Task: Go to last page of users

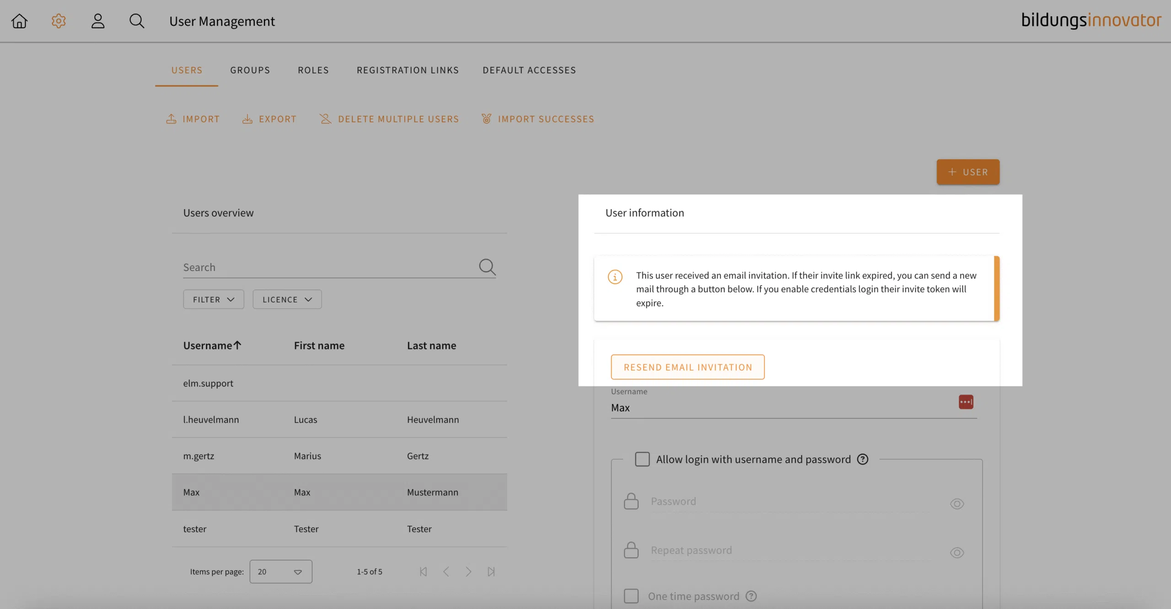Action: point(491,572)
